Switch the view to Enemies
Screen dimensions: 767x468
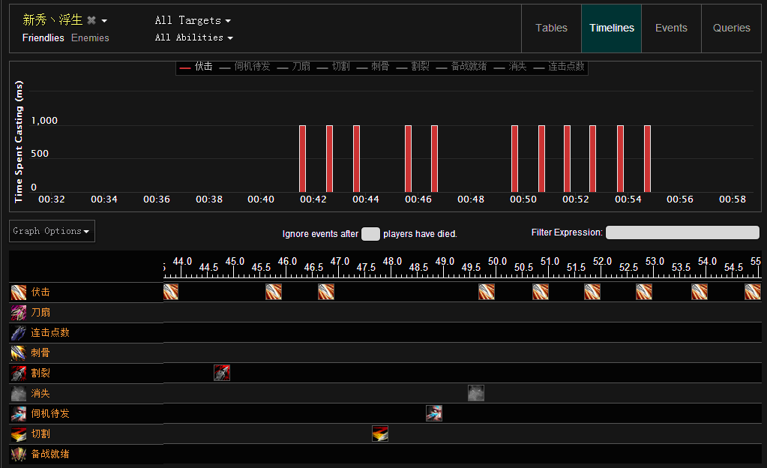tap(90, 38)
